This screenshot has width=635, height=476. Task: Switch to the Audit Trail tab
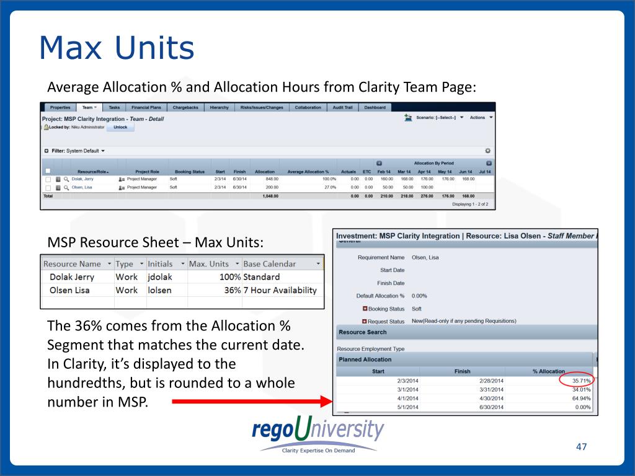(342, 107)
